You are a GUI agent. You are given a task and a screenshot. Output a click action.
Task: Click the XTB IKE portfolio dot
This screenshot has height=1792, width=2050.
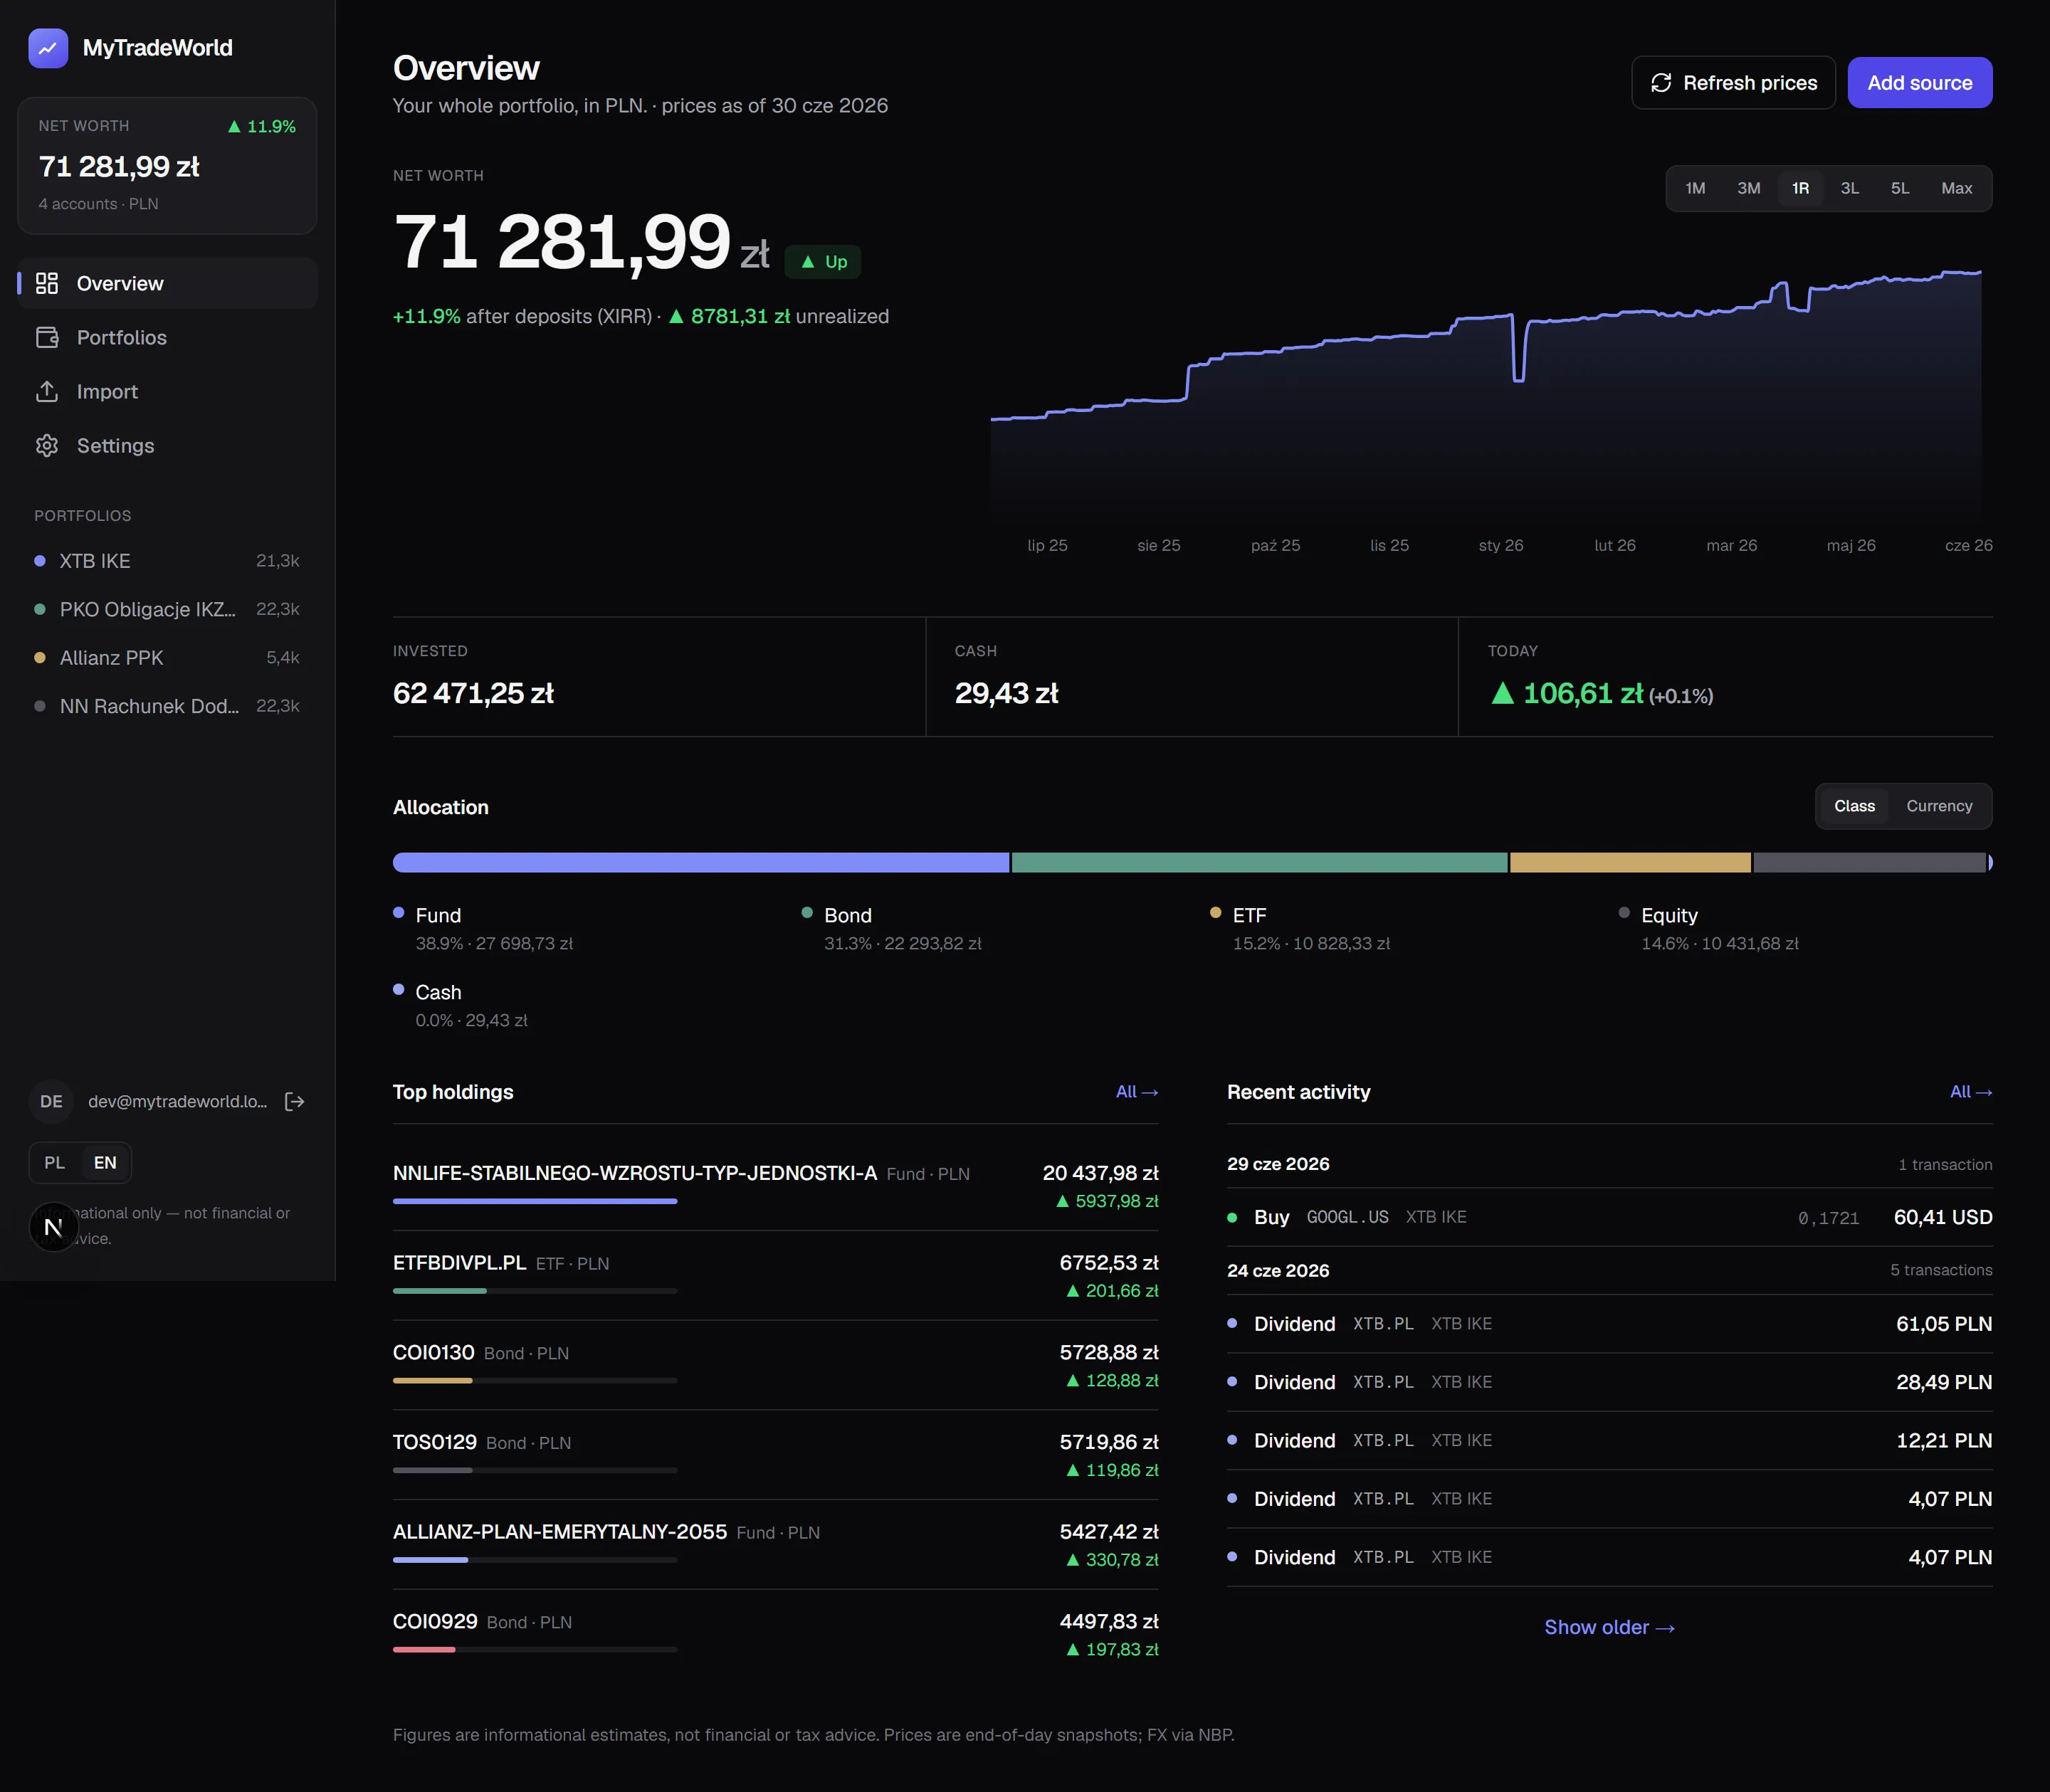coord(40,561)
